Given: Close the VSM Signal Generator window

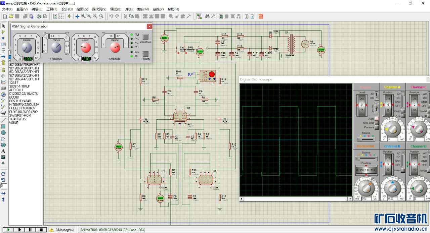Looking at the screenshot, I should (x=149, y=26).
